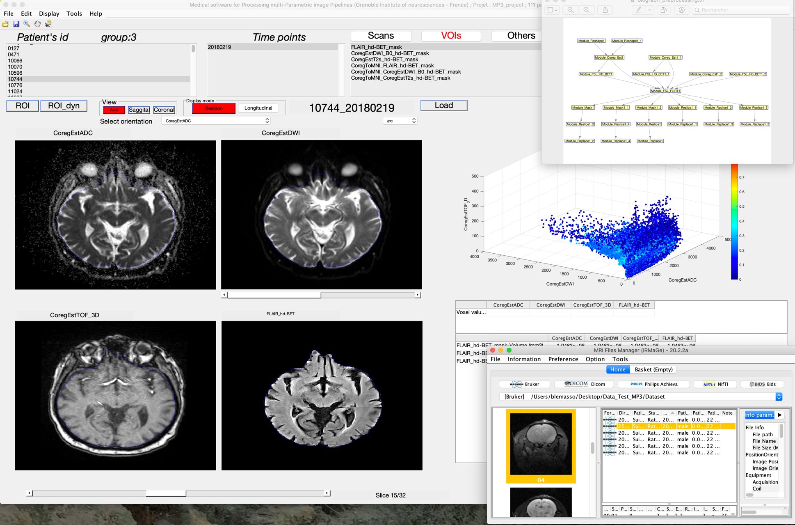Viewport: 795px width, 525px height.
Task: Activate the data cursor tool
Action: 48,24
